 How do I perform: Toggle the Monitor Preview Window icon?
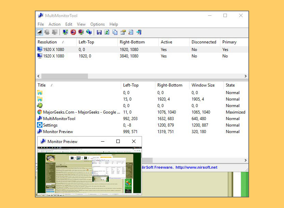click(40, 32)
